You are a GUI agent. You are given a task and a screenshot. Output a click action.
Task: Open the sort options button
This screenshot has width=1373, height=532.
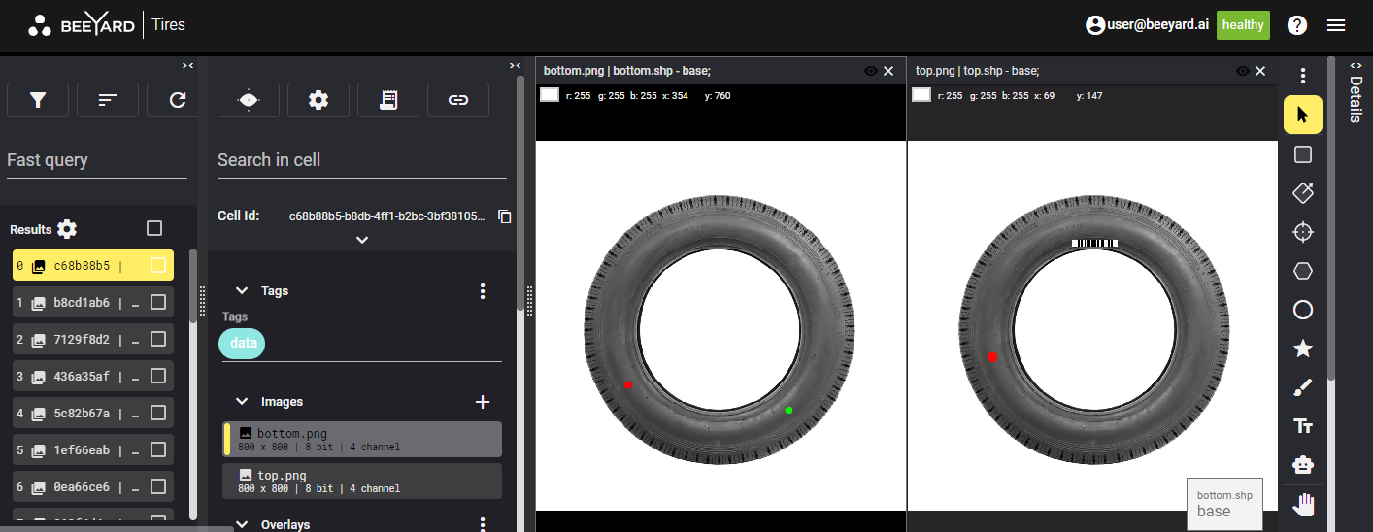[108, 100]
